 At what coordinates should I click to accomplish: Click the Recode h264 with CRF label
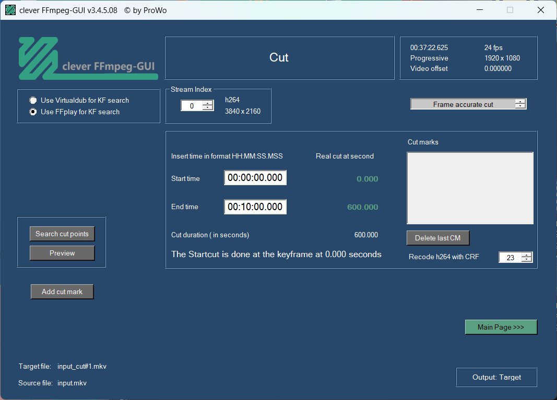(444, 257)
